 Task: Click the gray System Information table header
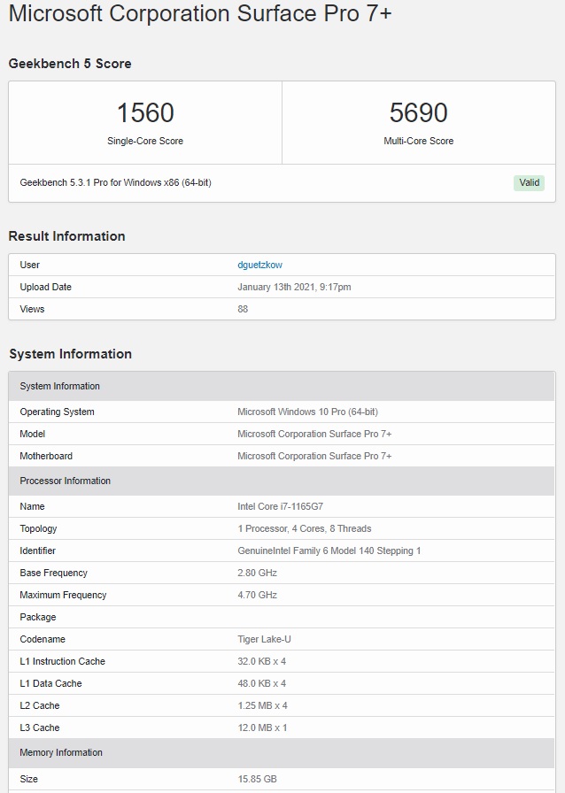click(x=282, y=387)
